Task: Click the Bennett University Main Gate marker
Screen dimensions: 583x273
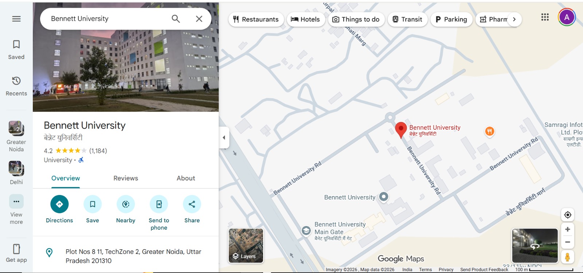Action: 306,231
